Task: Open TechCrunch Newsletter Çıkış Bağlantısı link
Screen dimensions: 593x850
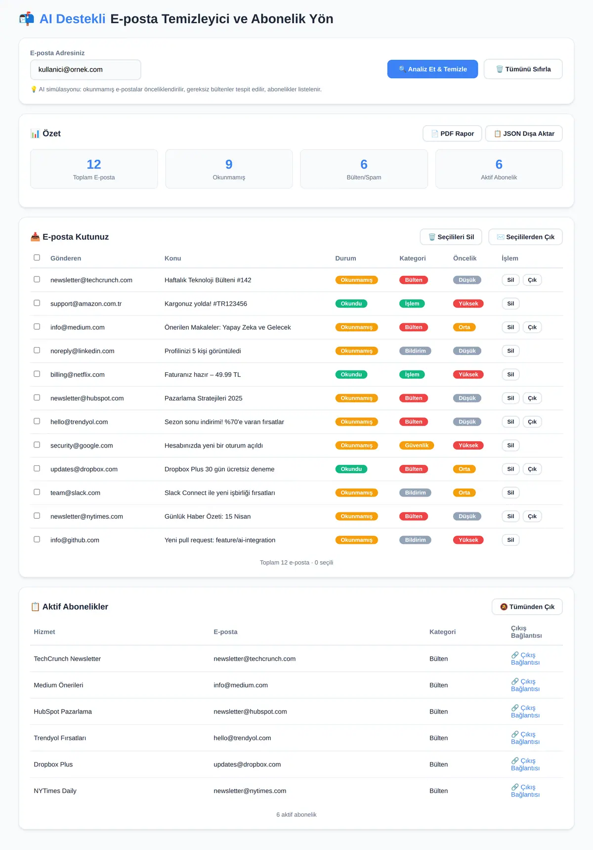Action: (x=525, y=659)
